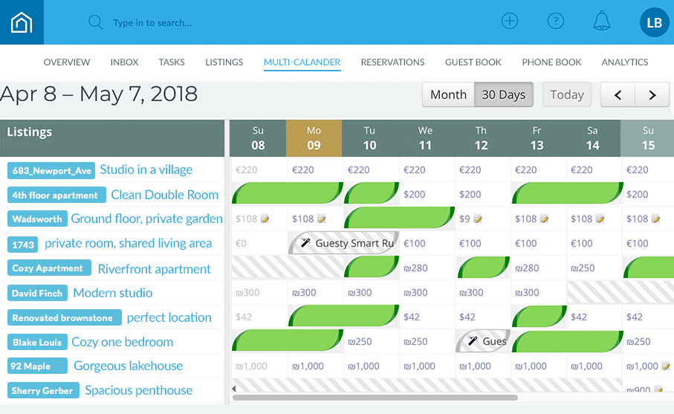Go to the previous date range

618,95
